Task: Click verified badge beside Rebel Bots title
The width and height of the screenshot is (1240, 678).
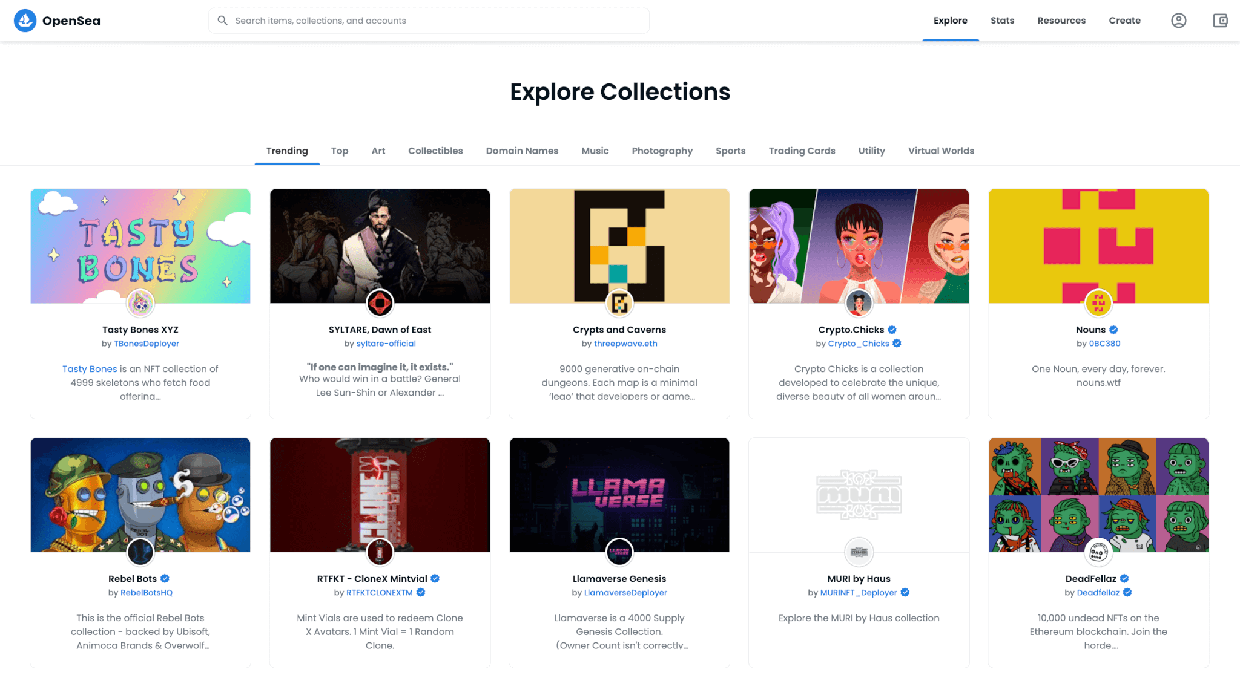Action: (165, 579)
